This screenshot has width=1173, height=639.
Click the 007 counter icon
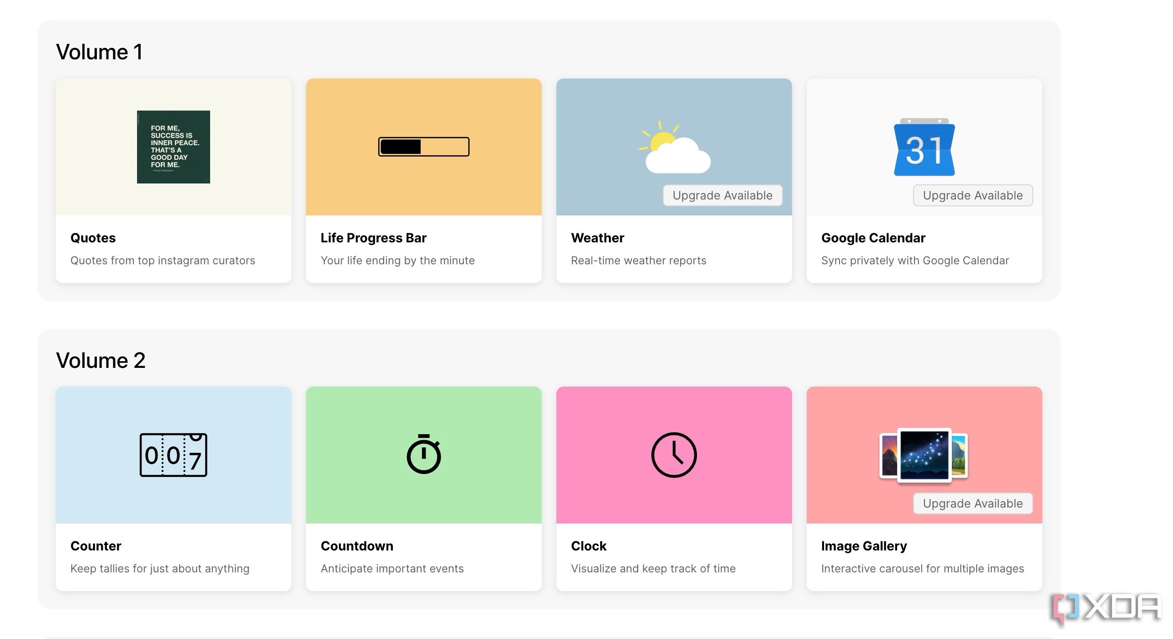pos(174,455)
